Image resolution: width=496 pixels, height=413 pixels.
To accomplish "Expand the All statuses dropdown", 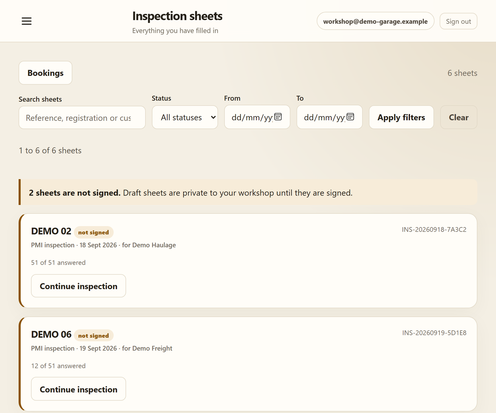I will tap(185, 117).
